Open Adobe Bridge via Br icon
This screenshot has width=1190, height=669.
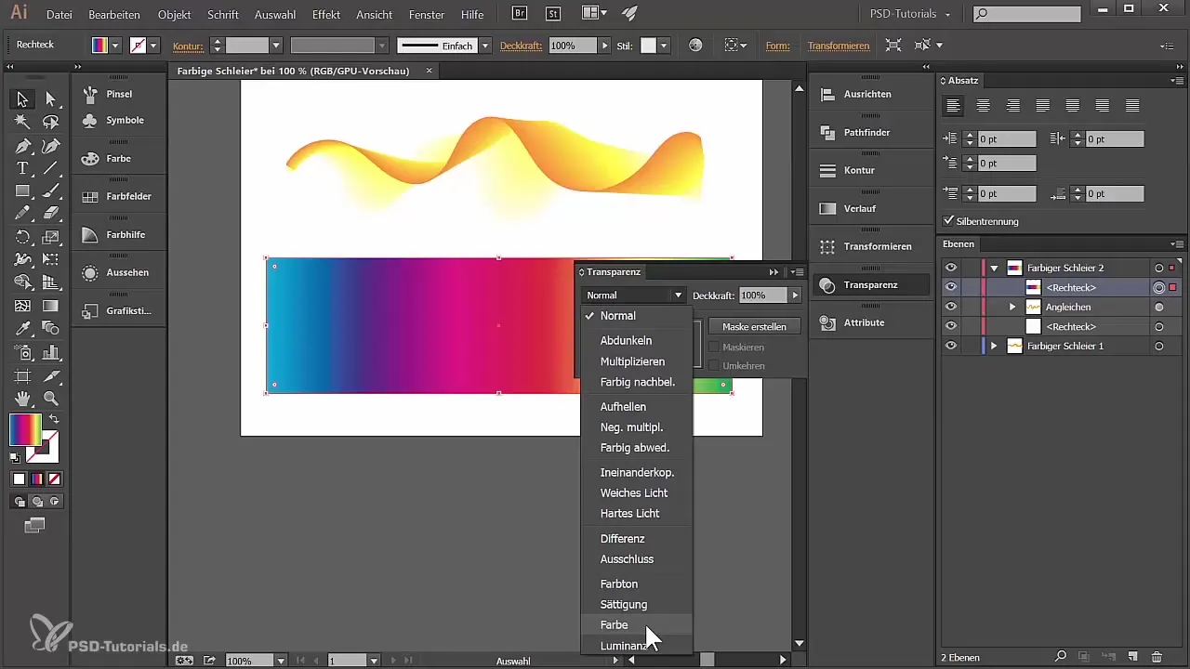pyautogui.click(x=521, y=14)
